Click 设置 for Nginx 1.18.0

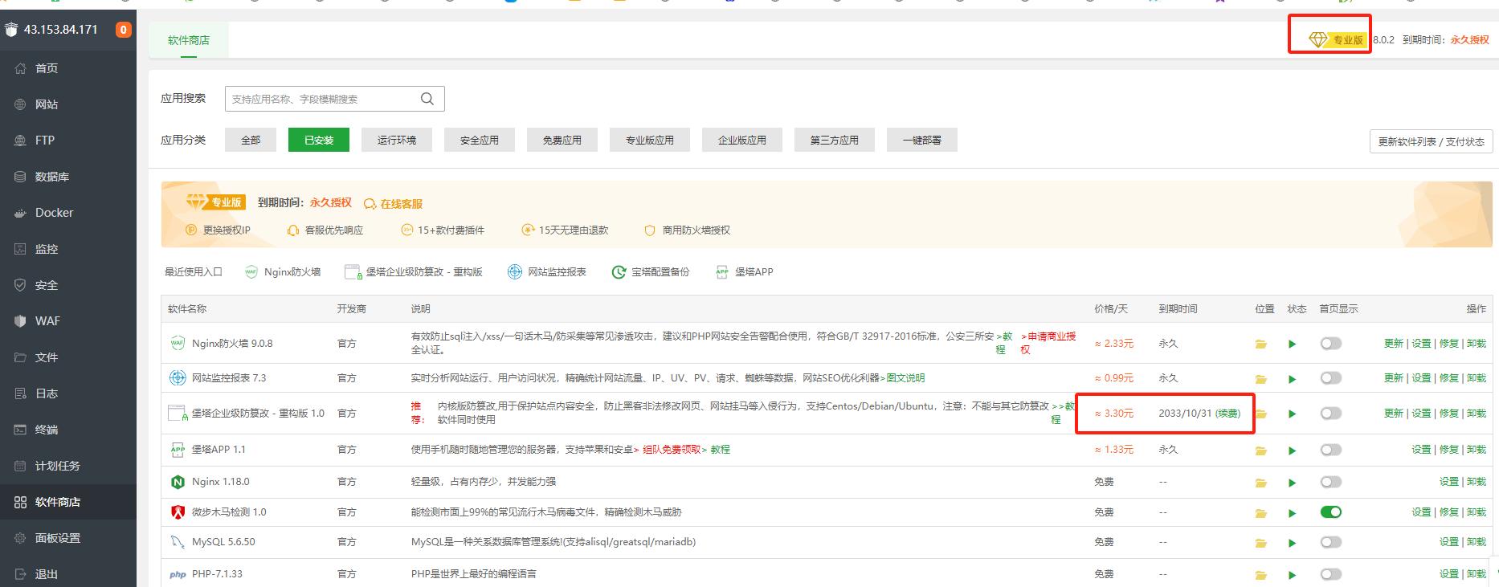[x=1449, y=482]
